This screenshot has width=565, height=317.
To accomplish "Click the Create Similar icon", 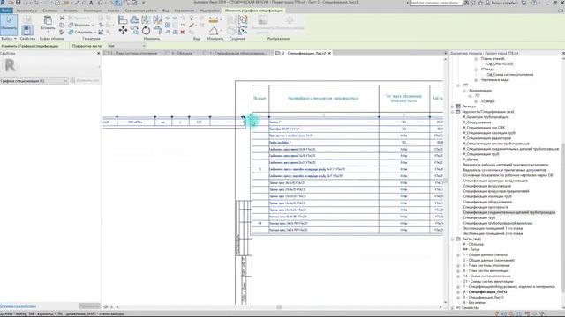I will tap(243, 31).
